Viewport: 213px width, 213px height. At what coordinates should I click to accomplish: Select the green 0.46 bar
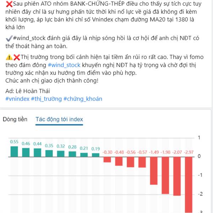click(26, 152)
